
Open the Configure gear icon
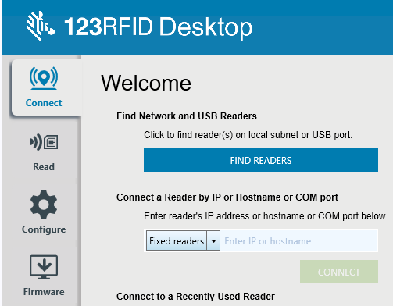[44, 205]
